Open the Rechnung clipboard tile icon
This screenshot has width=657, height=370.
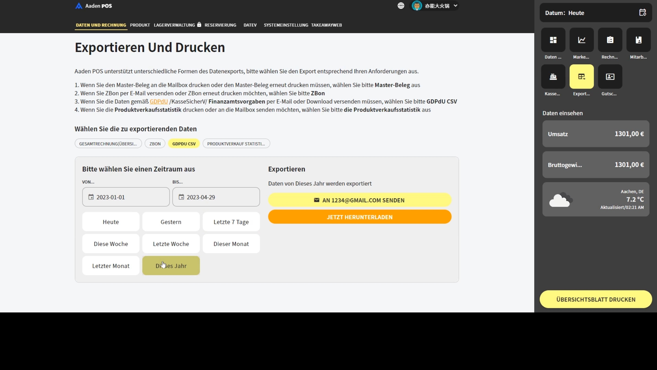coord(610,40)
